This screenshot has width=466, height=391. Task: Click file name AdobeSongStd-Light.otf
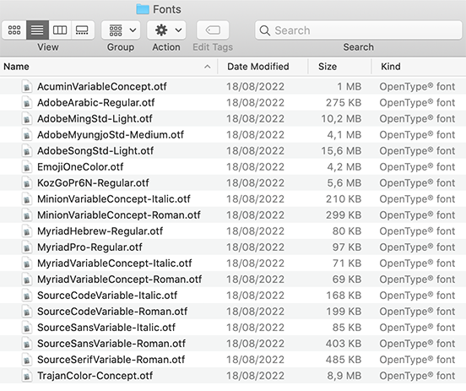(95, 151)
